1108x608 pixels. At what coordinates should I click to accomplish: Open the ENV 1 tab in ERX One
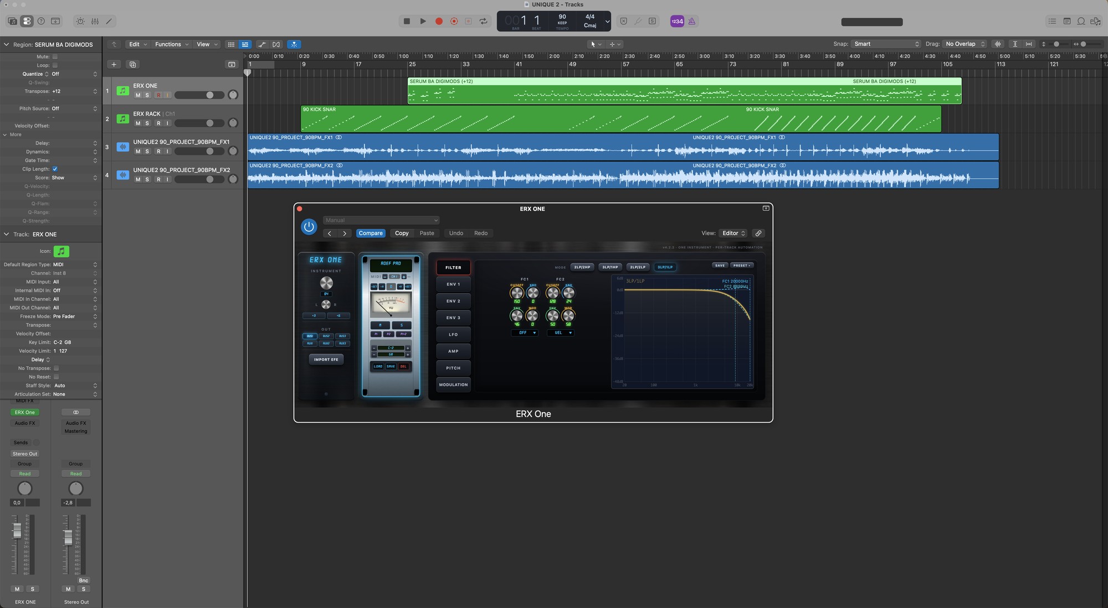(453, 284)
